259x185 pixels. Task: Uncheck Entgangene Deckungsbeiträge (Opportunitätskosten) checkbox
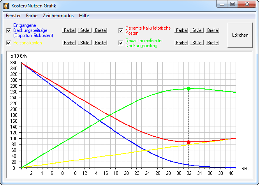coord(9,30)
